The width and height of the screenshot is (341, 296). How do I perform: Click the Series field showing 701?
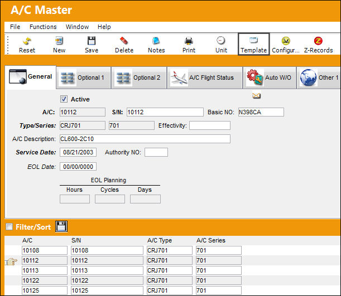132,125
